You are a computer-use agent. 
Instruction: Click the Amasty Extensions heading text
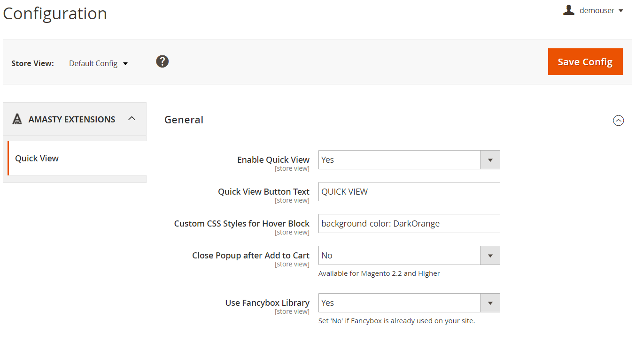click(72, 119)
